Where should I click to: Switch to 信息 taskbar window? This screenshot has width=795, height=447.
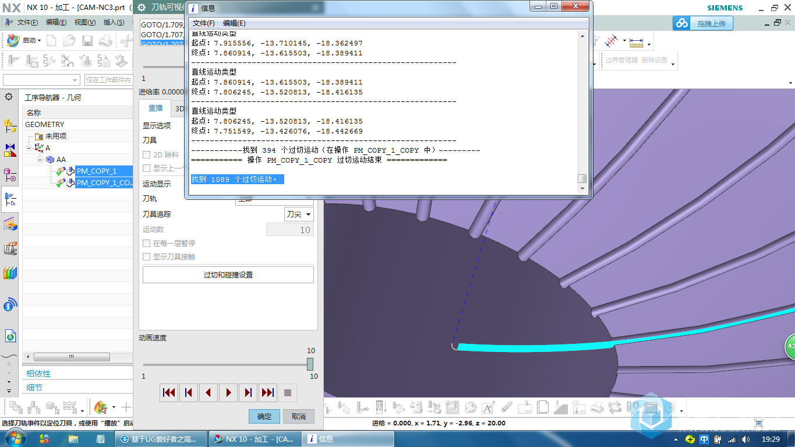tap(349, 439)
